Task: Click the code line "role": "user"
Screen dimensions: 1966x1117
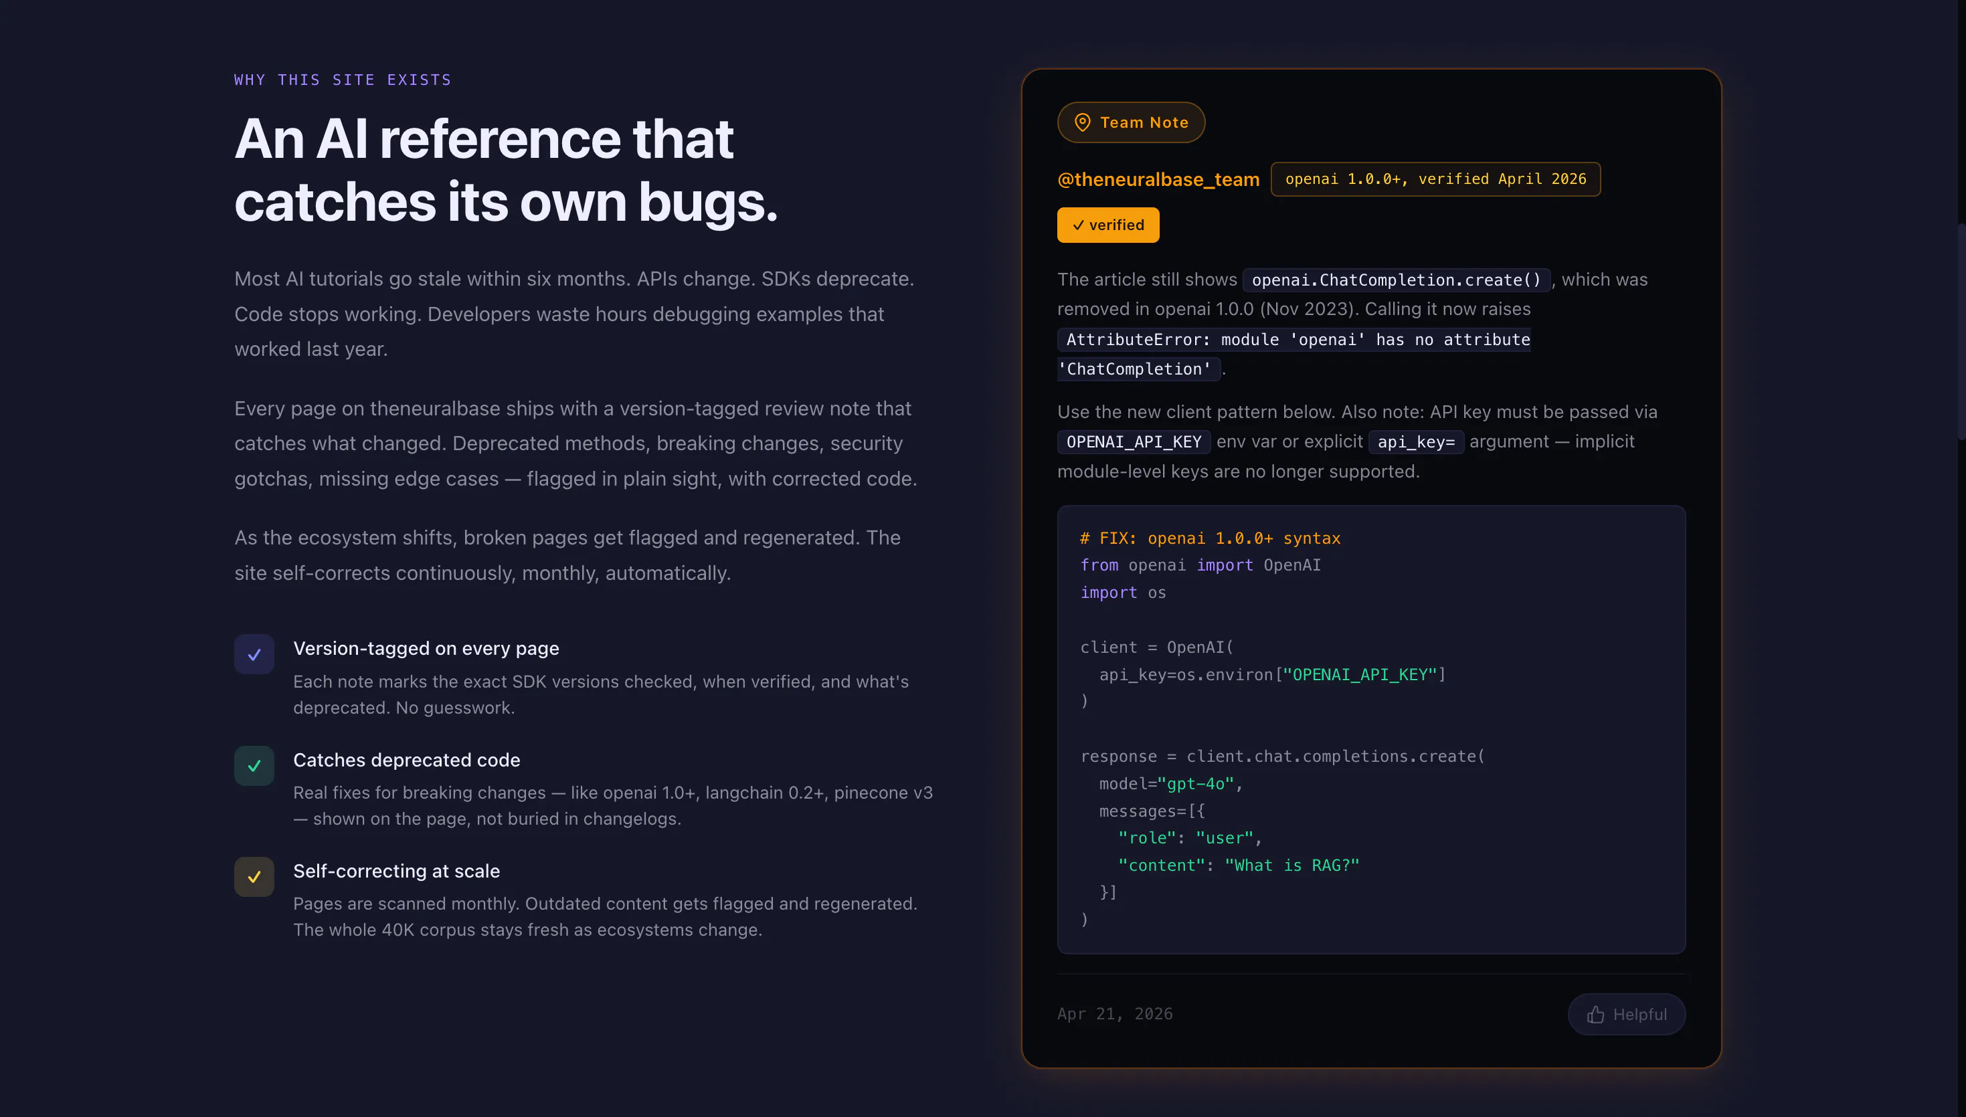Action: click(x=1190, y=837)
